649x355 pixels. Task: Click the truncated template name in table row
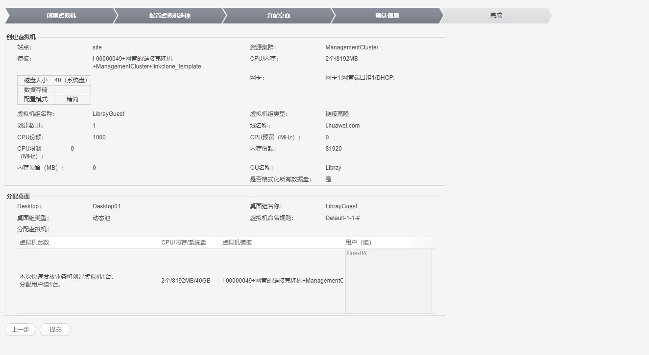(282, 281)
